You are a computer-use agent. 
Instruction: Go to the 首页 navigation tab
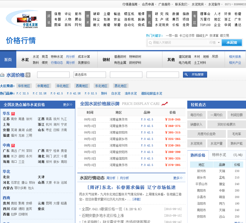coord(8,60)
